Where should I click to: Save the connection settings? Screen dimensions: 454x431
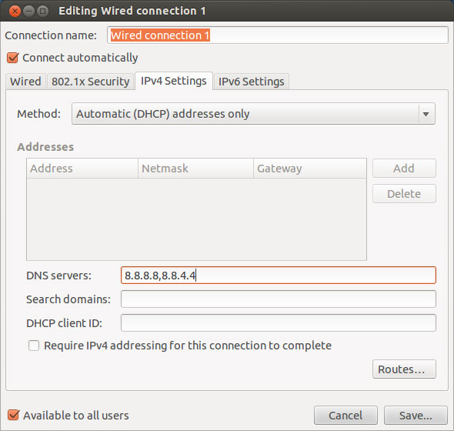416,416
